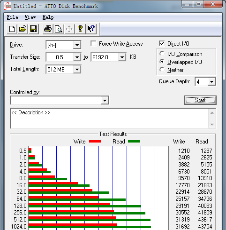The height and width of the screenshot is (230, 226).
Task: Open the File menu
Action: point(12,17)
